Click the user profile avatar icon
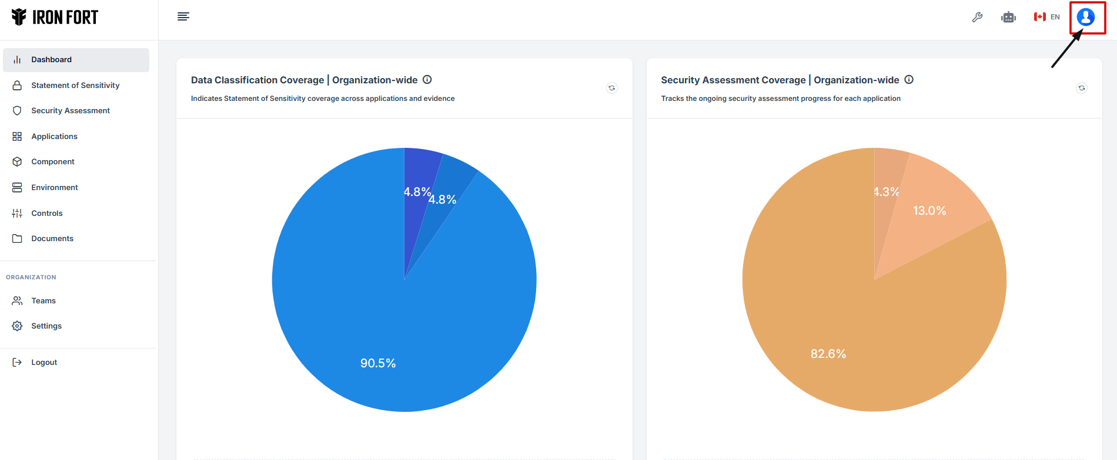Screen dimensions: 1117x460 1085,17
